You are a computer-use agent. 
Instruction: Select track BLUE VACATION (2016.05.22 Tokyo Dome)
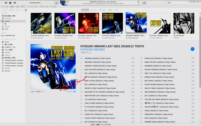(x=107, y=70)
